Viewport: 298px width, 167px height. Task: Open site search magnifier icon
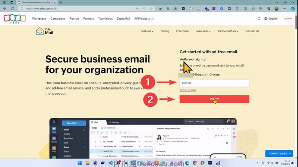(x=259, y=19)
